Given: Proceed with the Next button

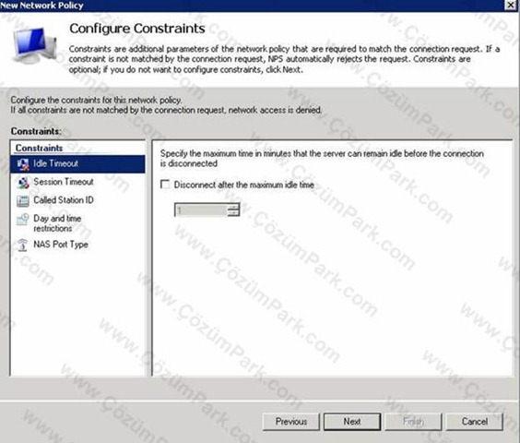Looking at the screenshot, I should click(x=352, y=422).
